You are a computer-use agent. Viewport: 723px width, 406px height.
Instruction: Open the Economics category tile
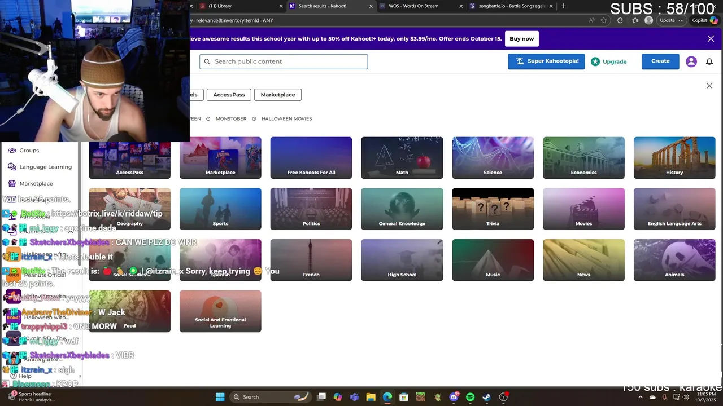click(x=583, y=158)
